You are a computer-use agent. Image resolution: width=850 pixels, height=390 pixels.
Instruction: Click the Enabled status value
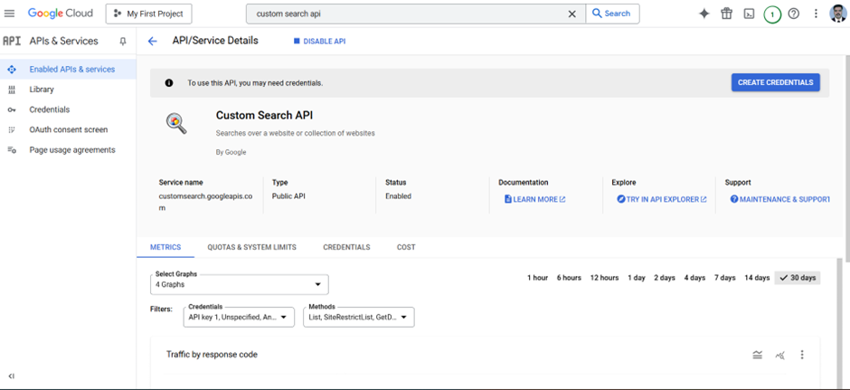click(x=398, y=196)
